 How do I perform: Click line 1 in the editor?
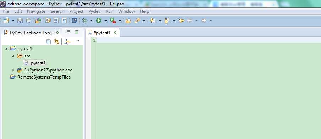[208, 40]
